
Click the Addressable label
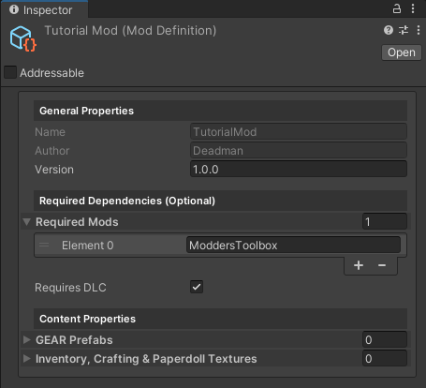(52, 73)
